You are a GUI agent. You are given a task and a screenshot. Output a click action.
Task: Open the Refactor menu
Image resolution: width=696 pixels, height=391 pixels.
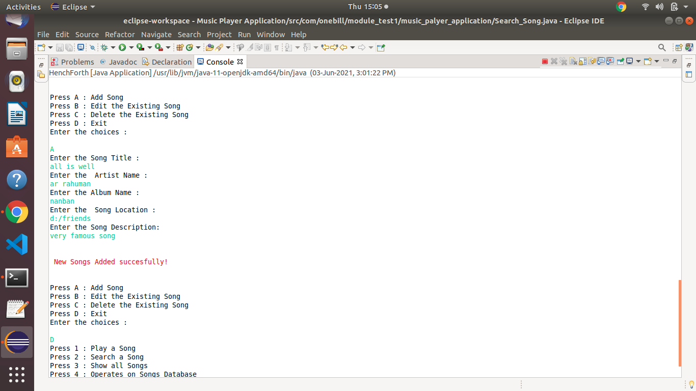pos(120,35)
